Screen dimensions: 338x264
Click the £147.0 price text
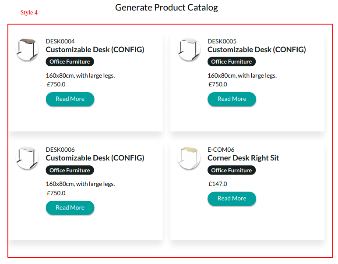point(218,184)
